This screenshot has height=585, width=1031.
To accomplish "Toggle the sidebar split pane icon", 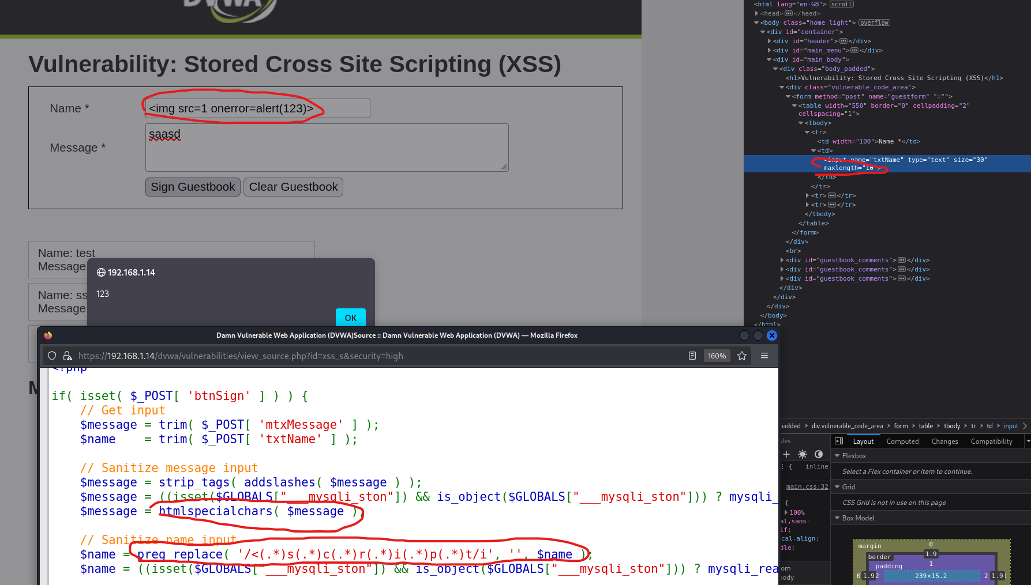I will (x=839, y=441).
